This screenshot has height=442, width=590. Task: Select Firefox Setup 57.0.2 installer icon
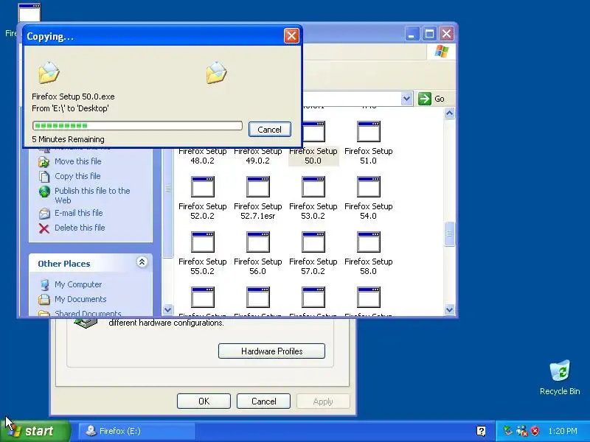pos(313,242)
